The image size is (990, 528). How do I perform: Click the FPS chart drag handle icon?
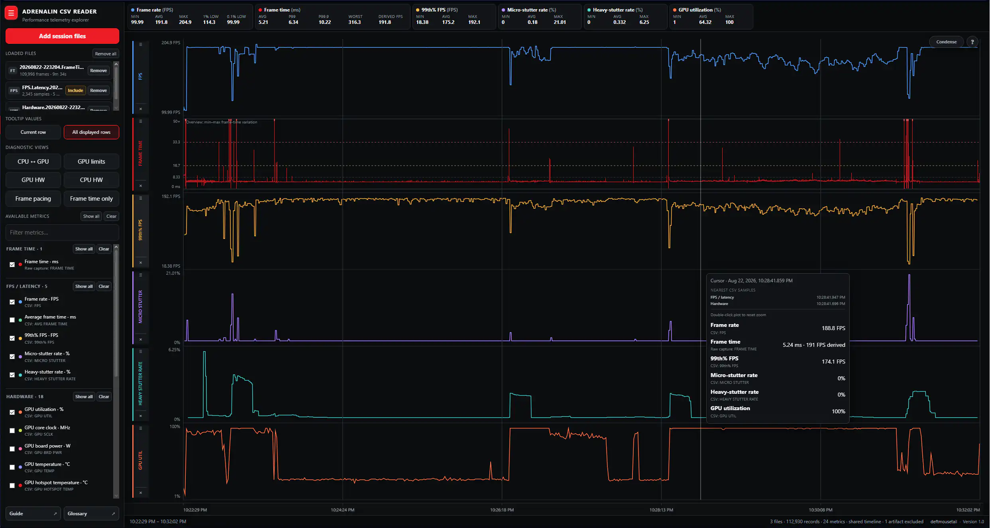click(x=140, y=45)
